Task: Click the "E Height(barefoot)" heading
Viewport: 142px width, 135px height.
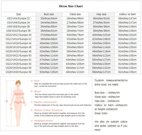Action: (x=42, y=121)
